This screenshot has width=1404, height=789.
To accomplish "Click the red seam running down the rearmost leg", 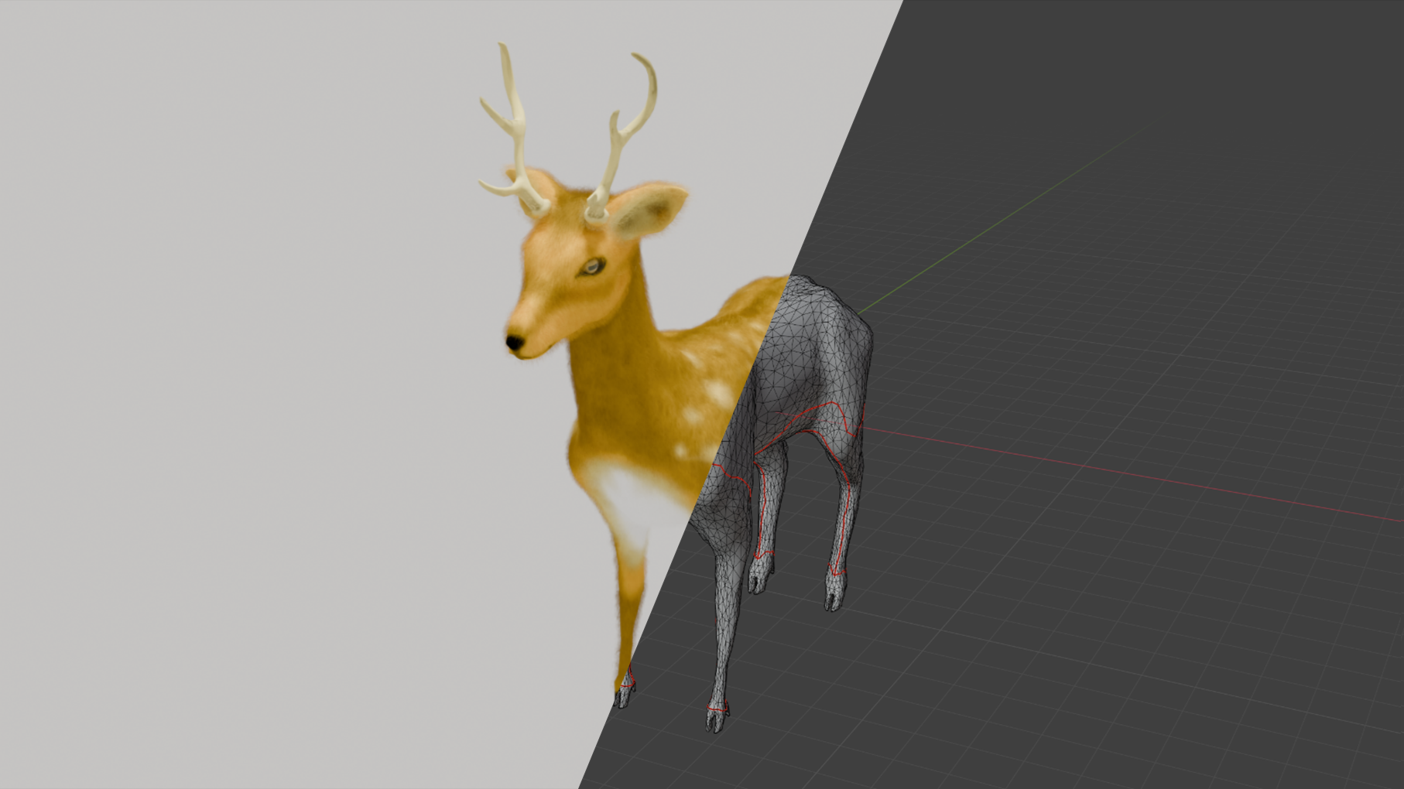I will click(844, 503).
